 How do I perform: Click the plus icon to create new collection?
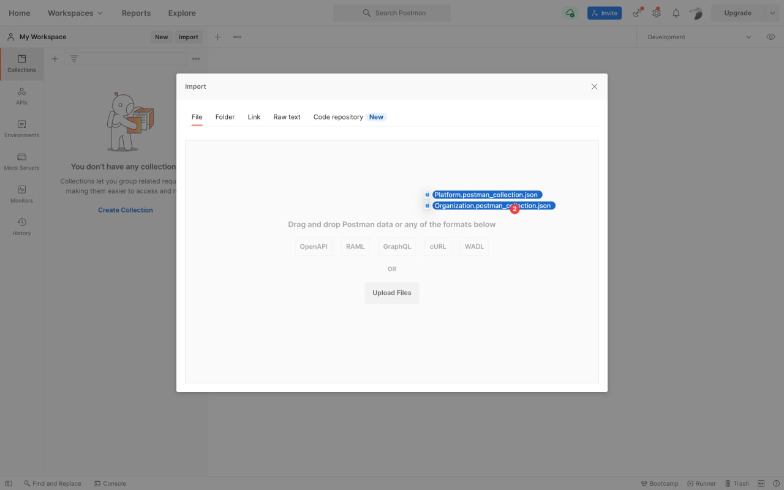coord(55,59)
